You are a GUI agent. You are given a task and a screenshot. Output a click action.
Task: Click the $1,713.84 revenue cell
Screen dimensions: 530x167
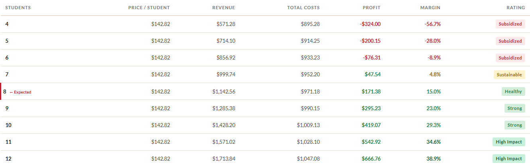224,159
